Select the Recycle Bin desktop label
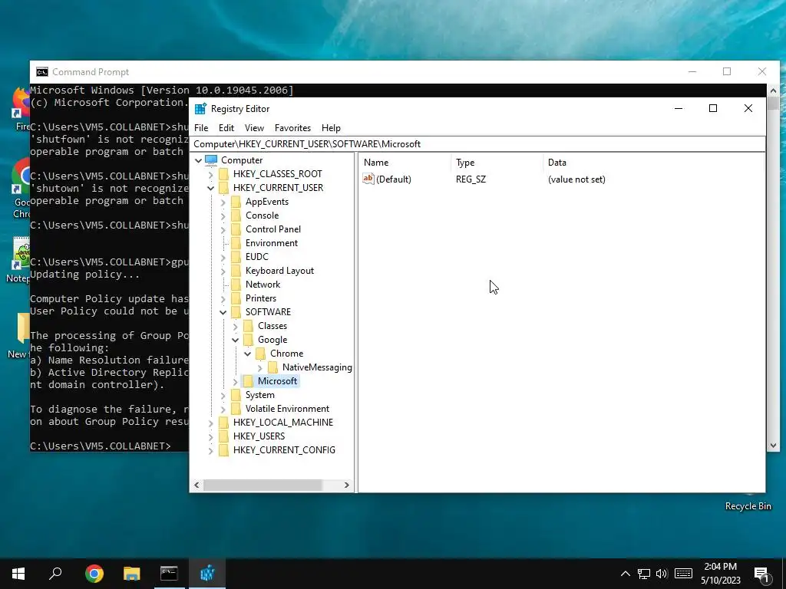The height and width of the screenshot is (589, 786). pyautogui.click(x=748, y=506)
